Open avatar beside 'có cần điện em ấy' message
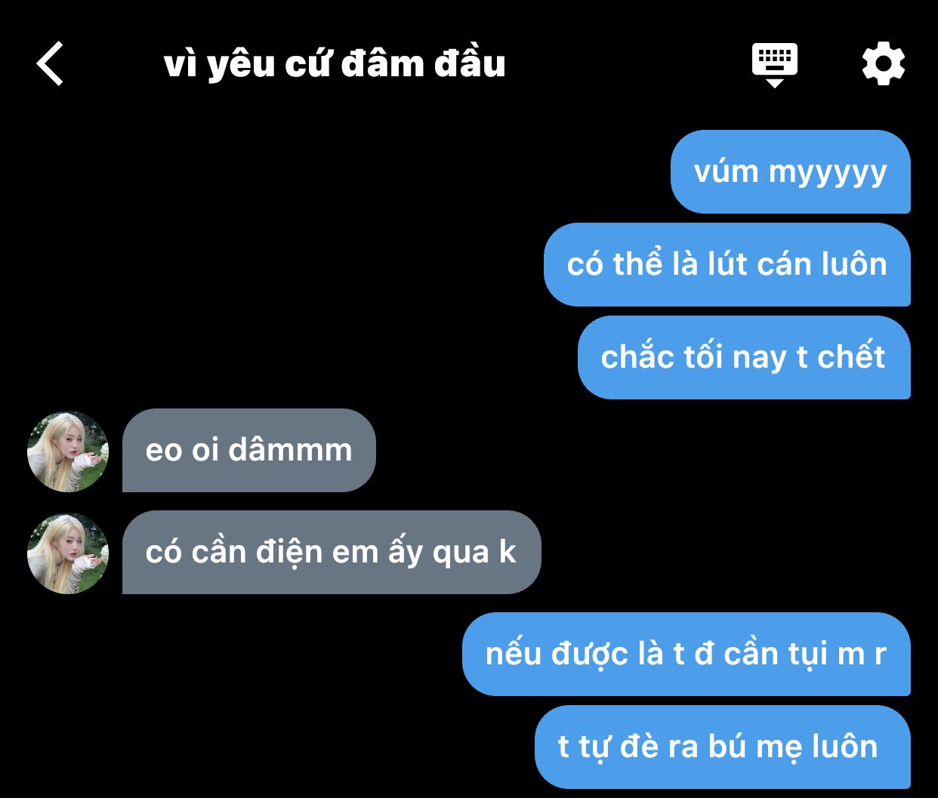This screenshot has height=798, width=938. pyautogui.click(x=68, y=553)
